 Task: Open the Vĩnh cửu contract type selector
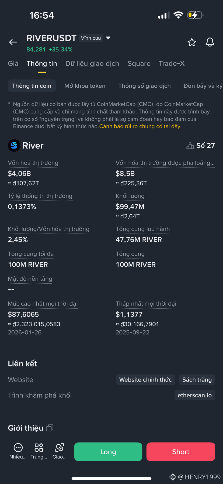(x=91, y=38)
